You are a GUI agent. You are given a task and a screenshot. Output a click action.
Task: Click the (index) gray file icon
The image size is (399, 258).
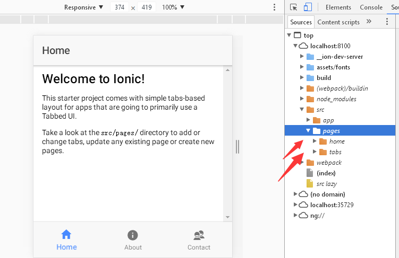coord(310,173)
